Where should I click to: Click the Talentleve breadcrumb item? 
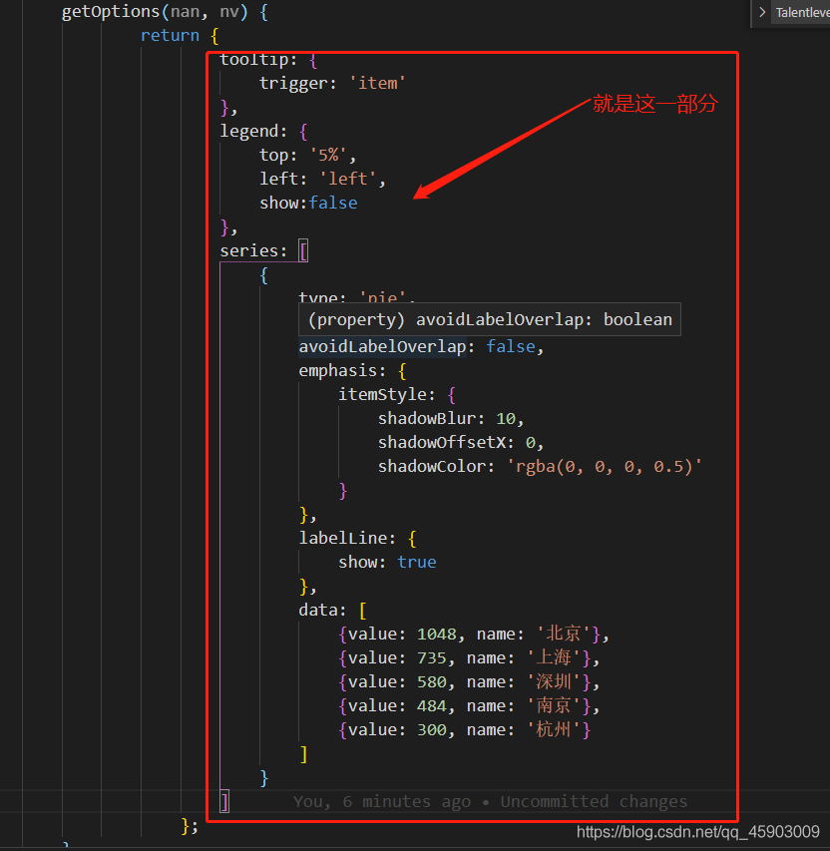point(802,13)
